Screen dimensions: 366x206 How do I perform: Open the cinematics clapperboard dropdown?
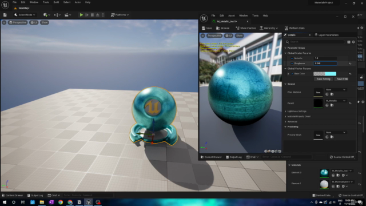click(x=67, y=15)
